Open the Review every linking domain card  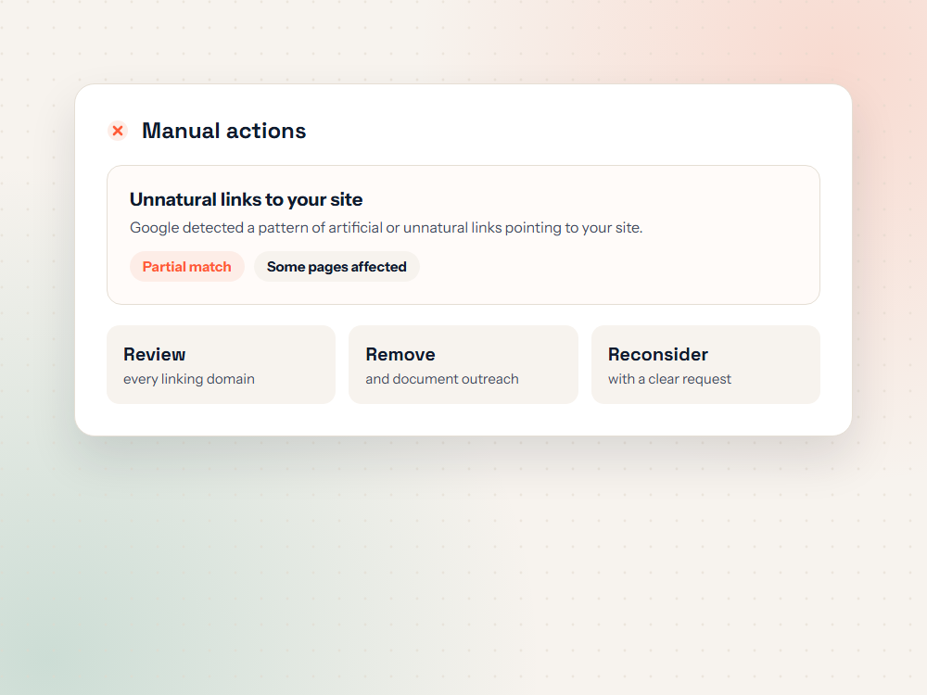click(222, 364)
